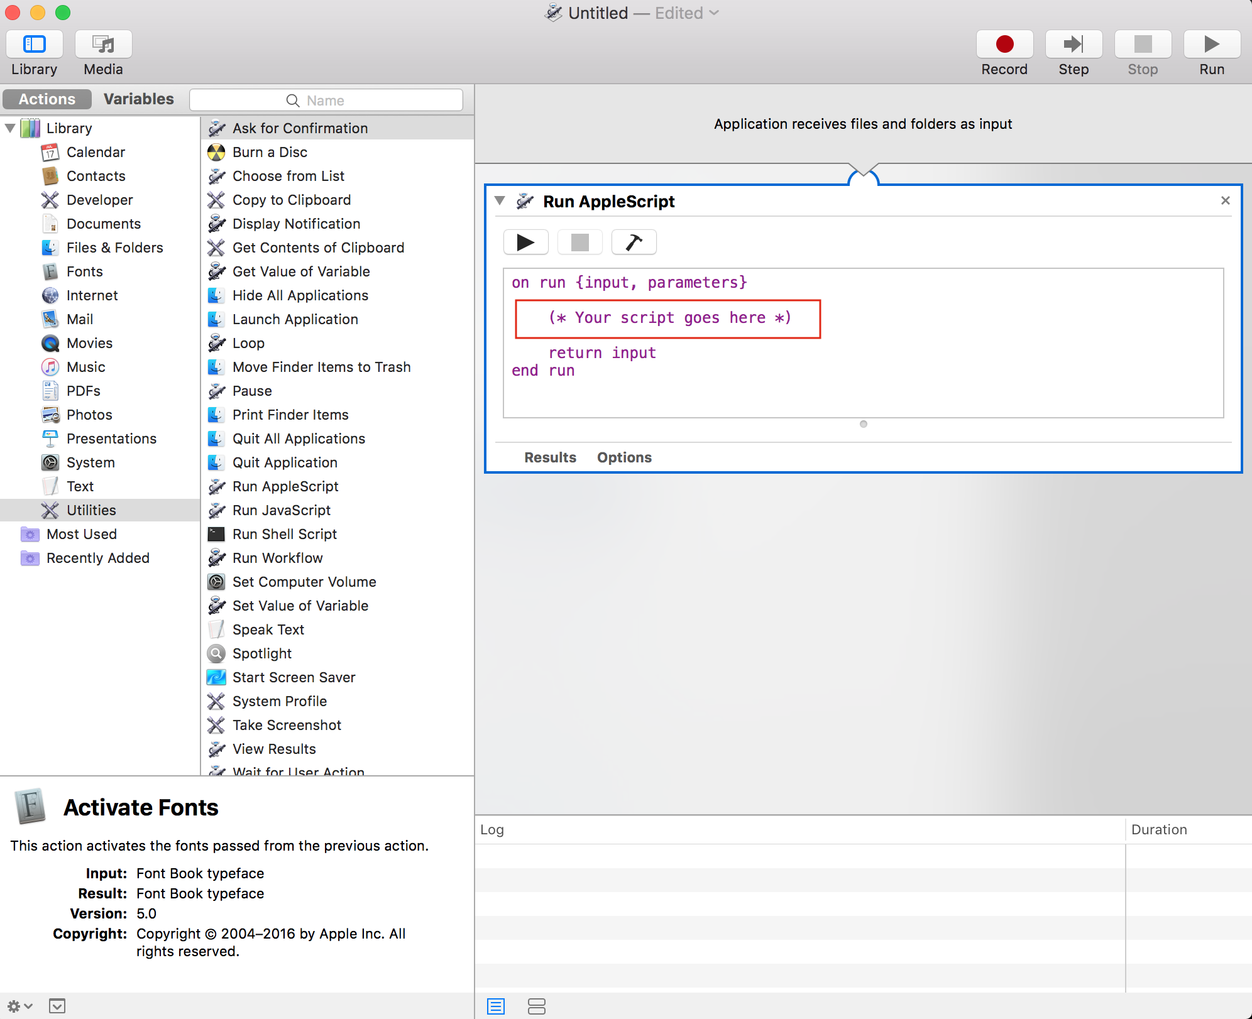Grab the script area resize handle

click(864, 424)
